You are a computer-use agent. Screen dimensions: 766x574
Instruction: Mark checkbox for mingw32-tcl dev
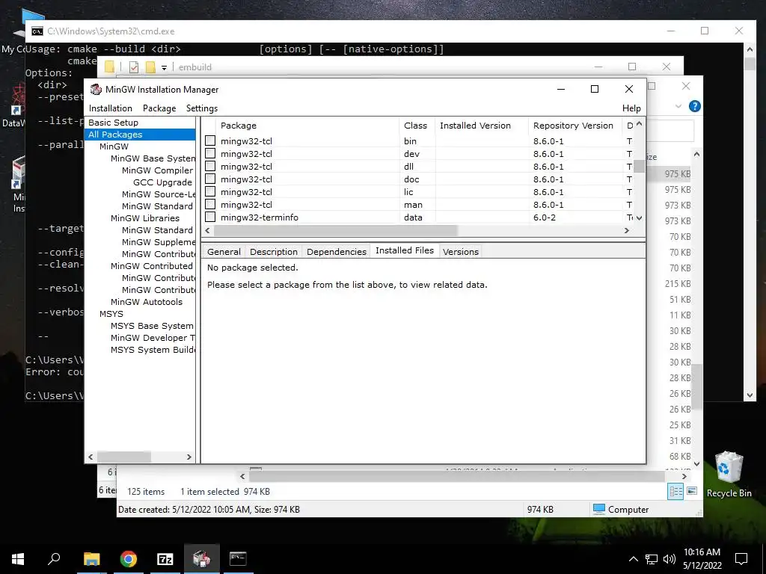(x=210, y=153)
